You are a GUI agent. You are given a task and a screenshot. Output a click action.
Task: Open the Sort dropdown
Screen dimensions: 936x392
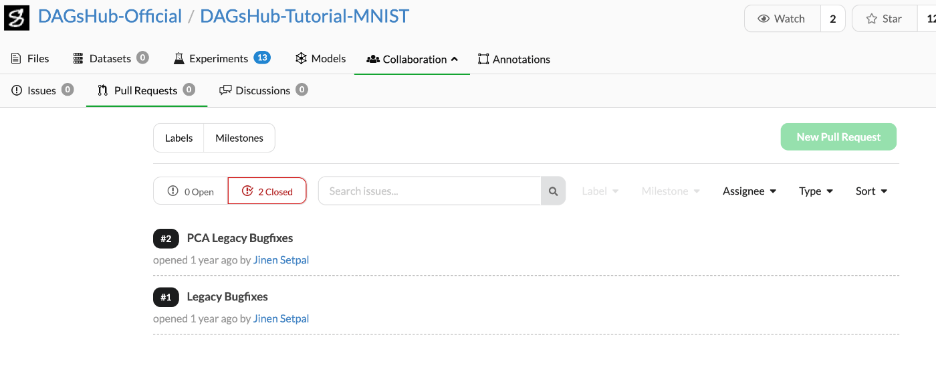point(872,191)
